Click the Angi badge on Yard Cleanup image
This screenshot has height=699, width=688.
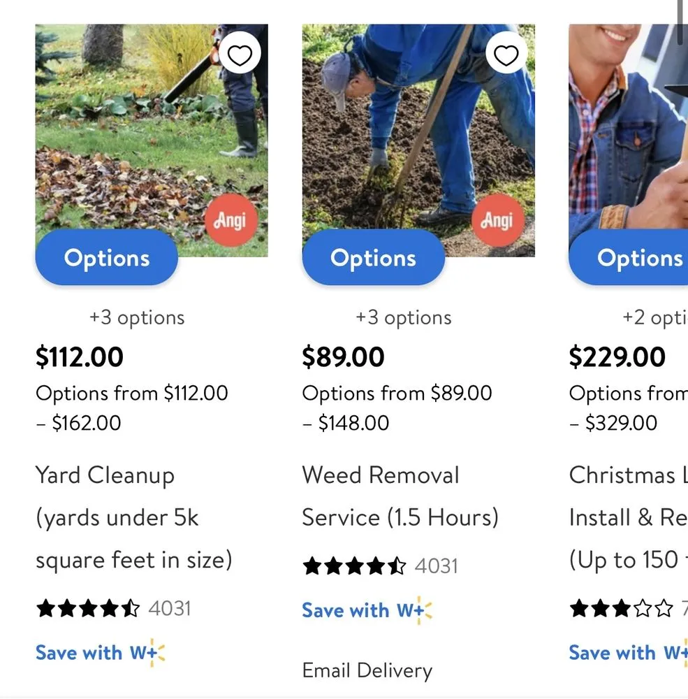tap(231, 219)
